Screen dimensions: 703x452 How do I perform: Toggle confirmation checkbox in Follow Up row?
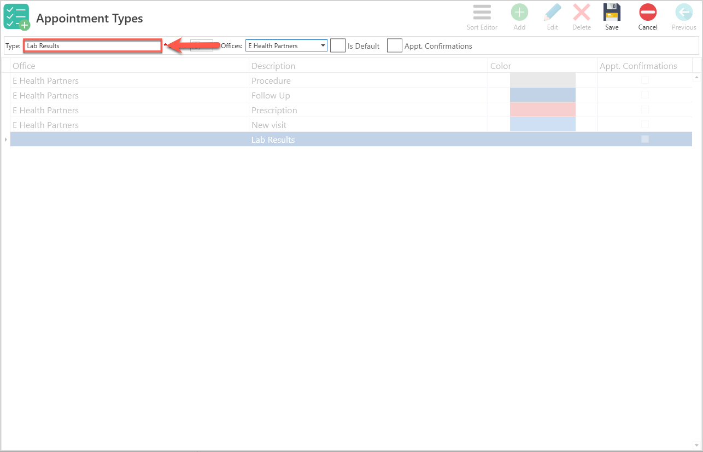point(645,95)
